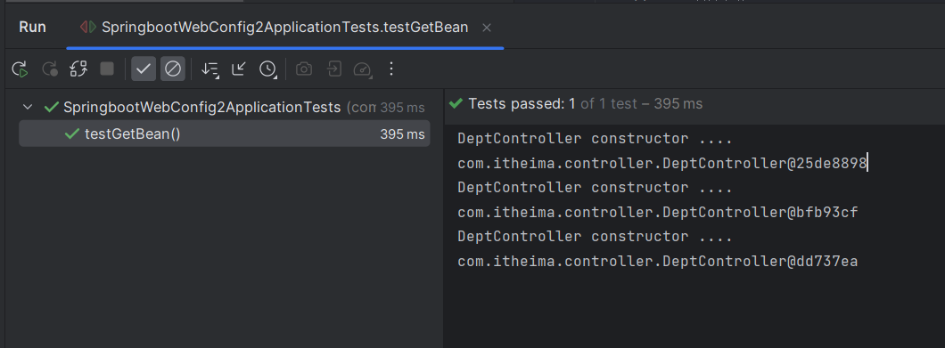Toggle auto-test rerun icon

(78, 69)
